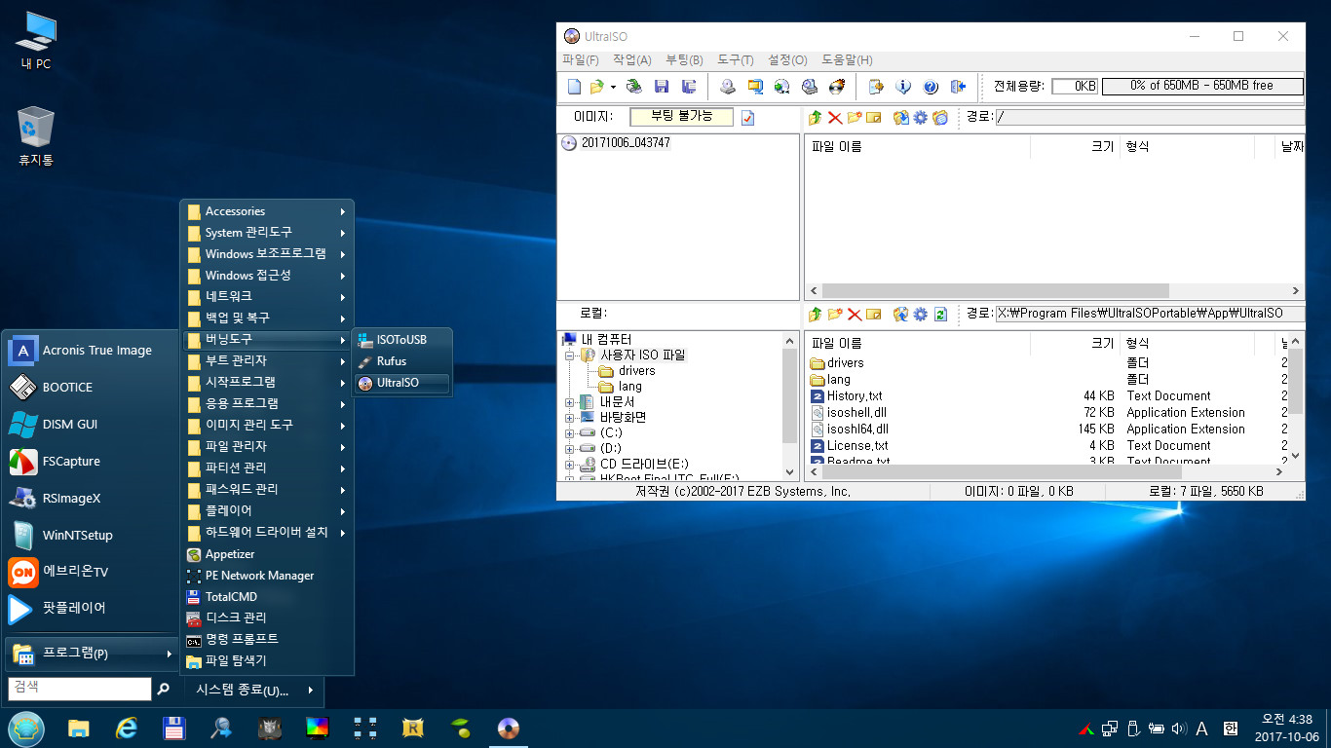Expand the (D:) drive tree node

tap(570, 448)
